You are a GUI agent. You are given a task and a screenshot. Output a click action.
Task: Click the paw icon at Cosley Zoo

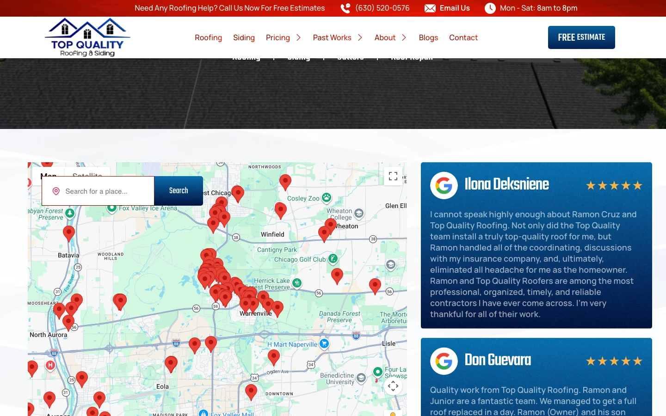click(326, 198)
